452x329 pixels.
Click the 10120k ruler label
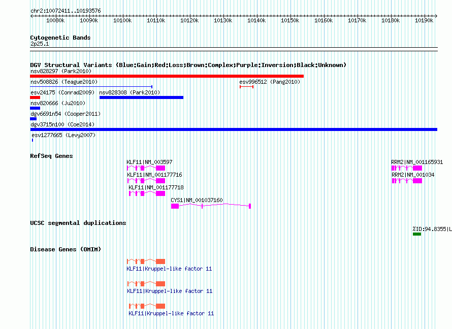pyautogui.click(x=189, y=21)
